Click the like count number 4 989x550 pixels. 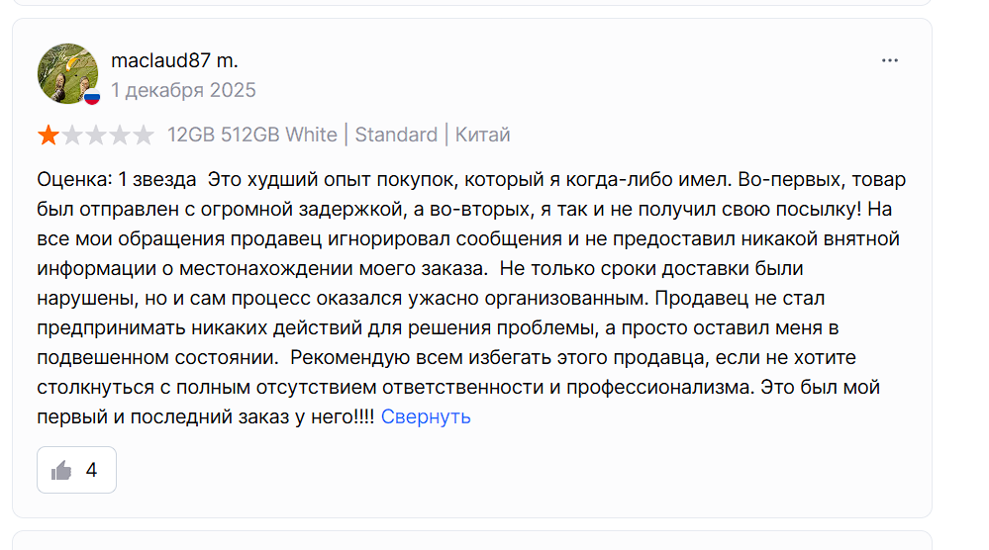(x=91, y=470)
